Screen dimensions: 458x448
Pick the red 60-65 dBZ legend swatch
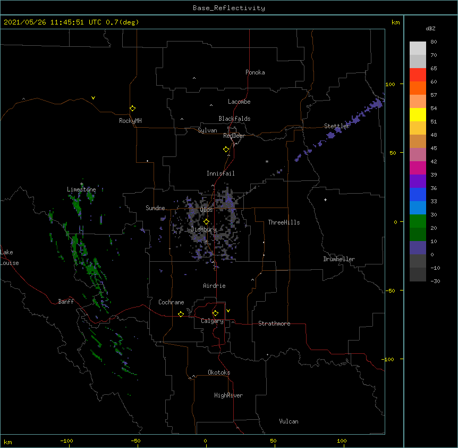pyautogui.click(x=418, y=75)
